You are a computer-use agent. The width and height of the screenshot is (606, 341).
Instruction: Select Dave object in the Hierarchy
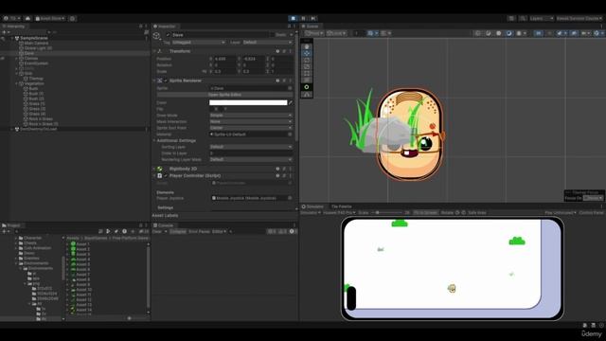click(x=29, y=53)
